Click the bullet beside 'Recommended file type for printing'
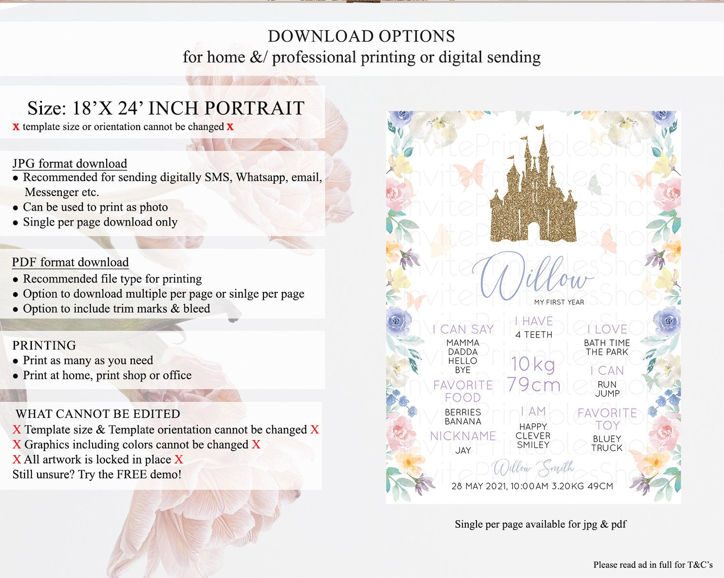 [x=16, y=280]
